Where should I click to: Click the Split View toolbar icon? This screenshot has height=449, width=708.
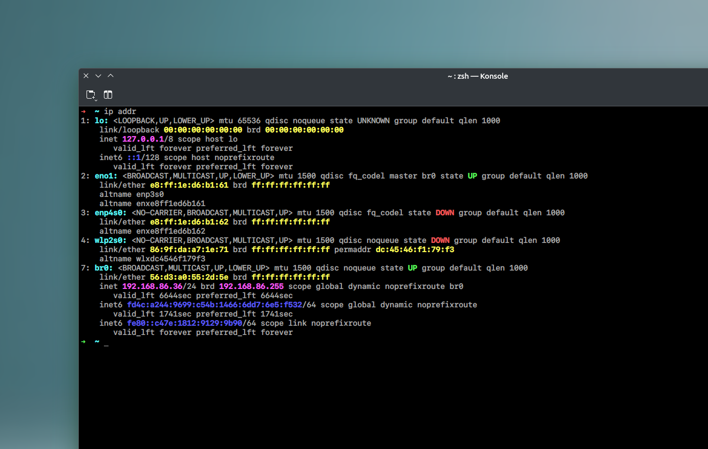108,95
